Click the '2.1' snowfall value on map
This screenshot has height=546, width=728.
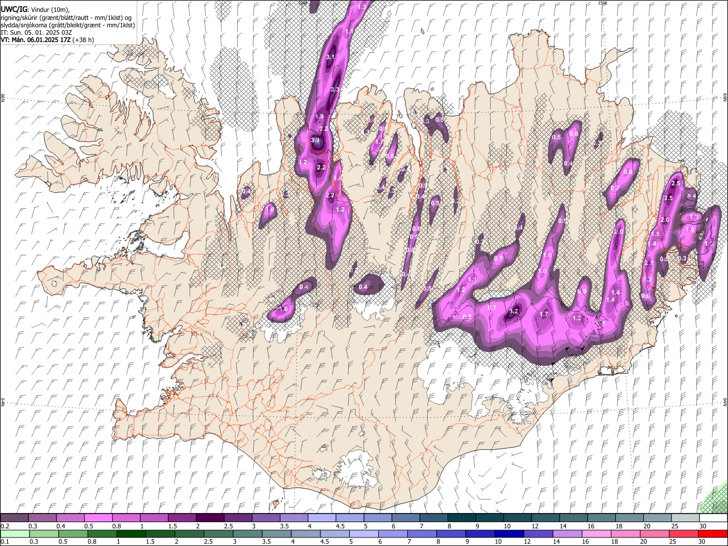pyautogui.click(x=649, y=263)
